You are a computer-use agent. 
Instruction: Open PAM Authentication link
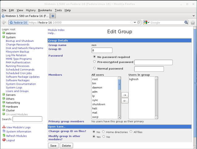point(18,62)
